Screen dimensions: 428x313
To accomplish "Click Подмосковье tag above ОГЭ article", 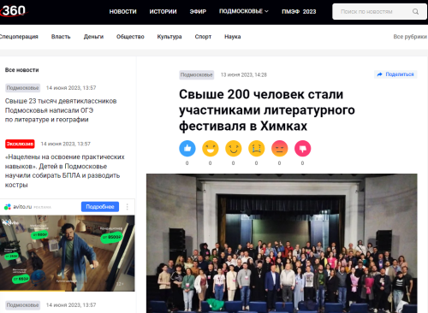I will [x=22, y=88].
